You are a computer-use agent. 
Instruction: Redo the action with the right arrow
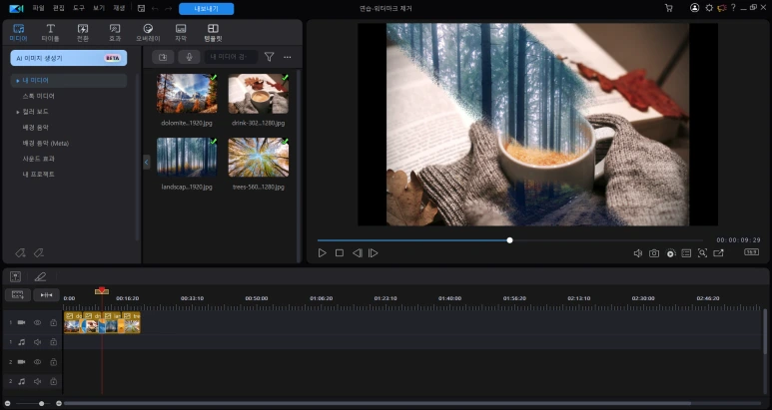(x=169, y=8)
